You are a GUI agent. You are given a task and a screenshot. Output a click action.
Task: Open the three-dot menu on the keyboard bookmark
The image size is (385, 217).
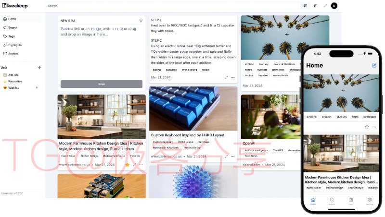click(x=232, y=156)
